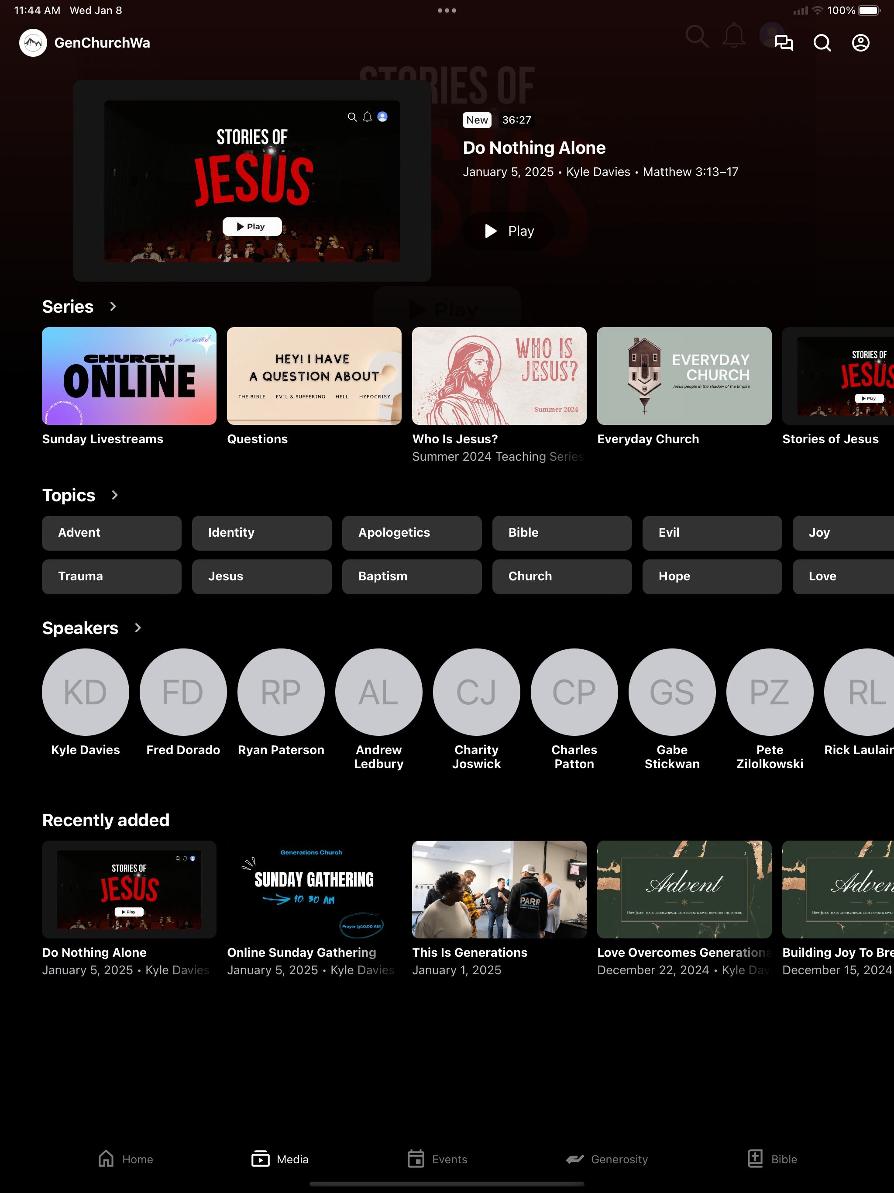This screenshot has width=894, height=1193.
Task: Open the messages chat icon
Action: tap(784, 43)
